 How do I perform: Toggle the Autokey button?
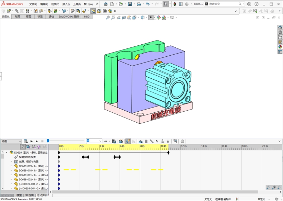point(128,141)
